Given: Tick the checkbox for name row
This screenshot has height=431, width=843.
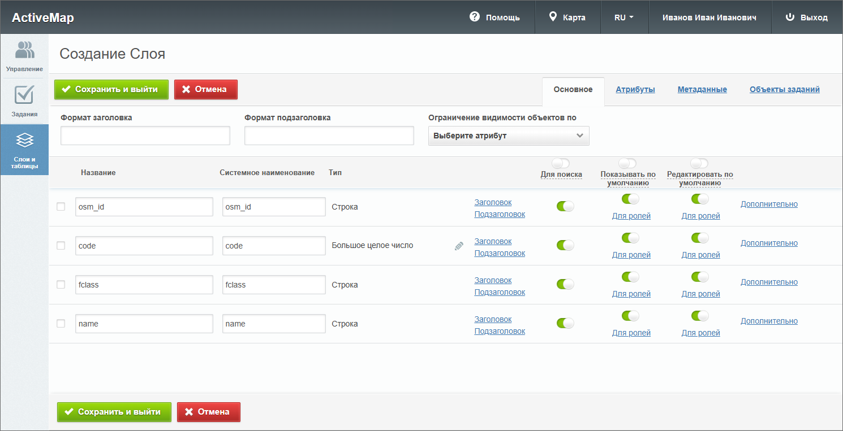Looking at the screenshot, I should point(61,324).
